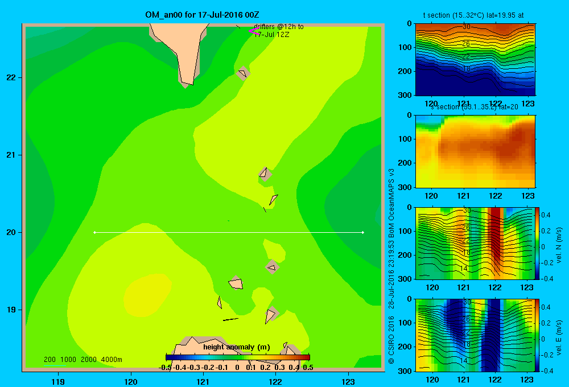The height and width of the screenshot is (387, 569).
Task: Click the "0.5" end tick on height anomaly scale
Action: coord(308,368)
